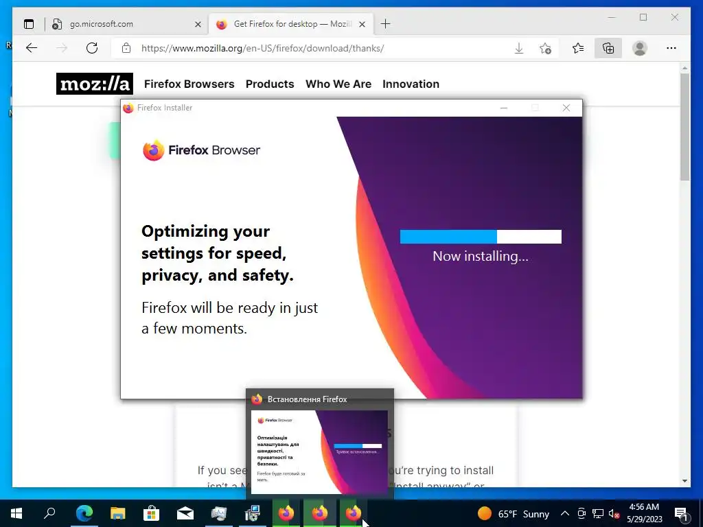Screen dimensions: 703x527
Task: Open Edge profile avatar
Action: [x=640, y=48]
